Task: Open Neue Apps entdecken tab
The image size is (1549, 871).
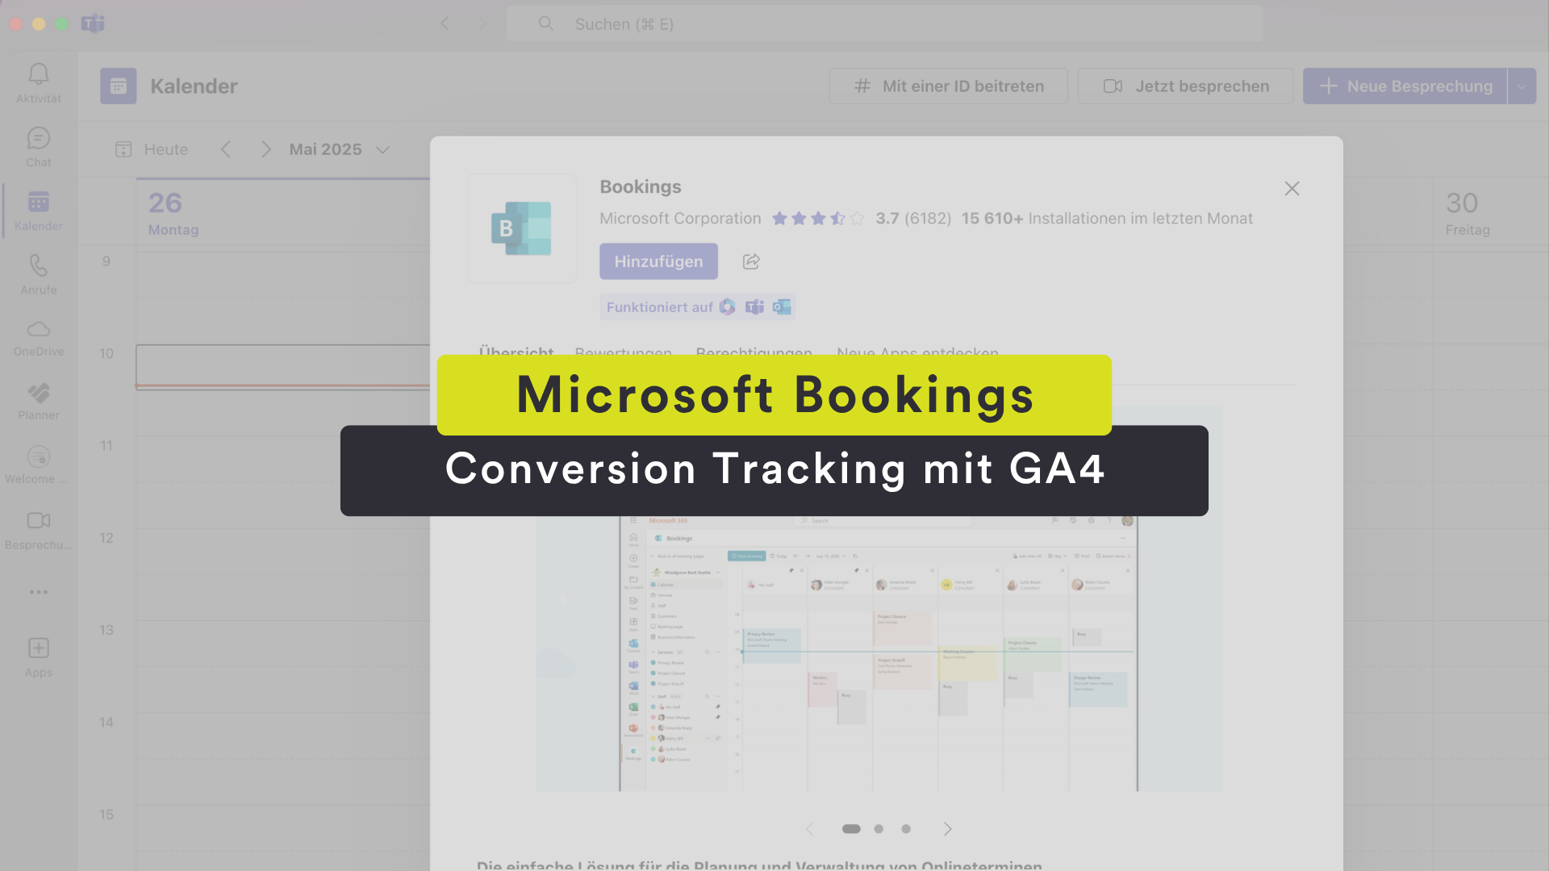Action: tap(917, 352)
